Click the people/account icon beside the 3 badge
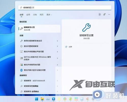The width and height of the screenshot is (127, 102). click(104, 14)
